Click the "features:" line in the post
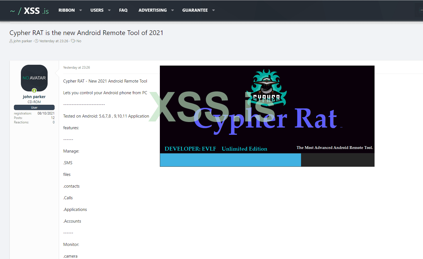The height and width of the screenshot is (259, 423). click(71, 128)
